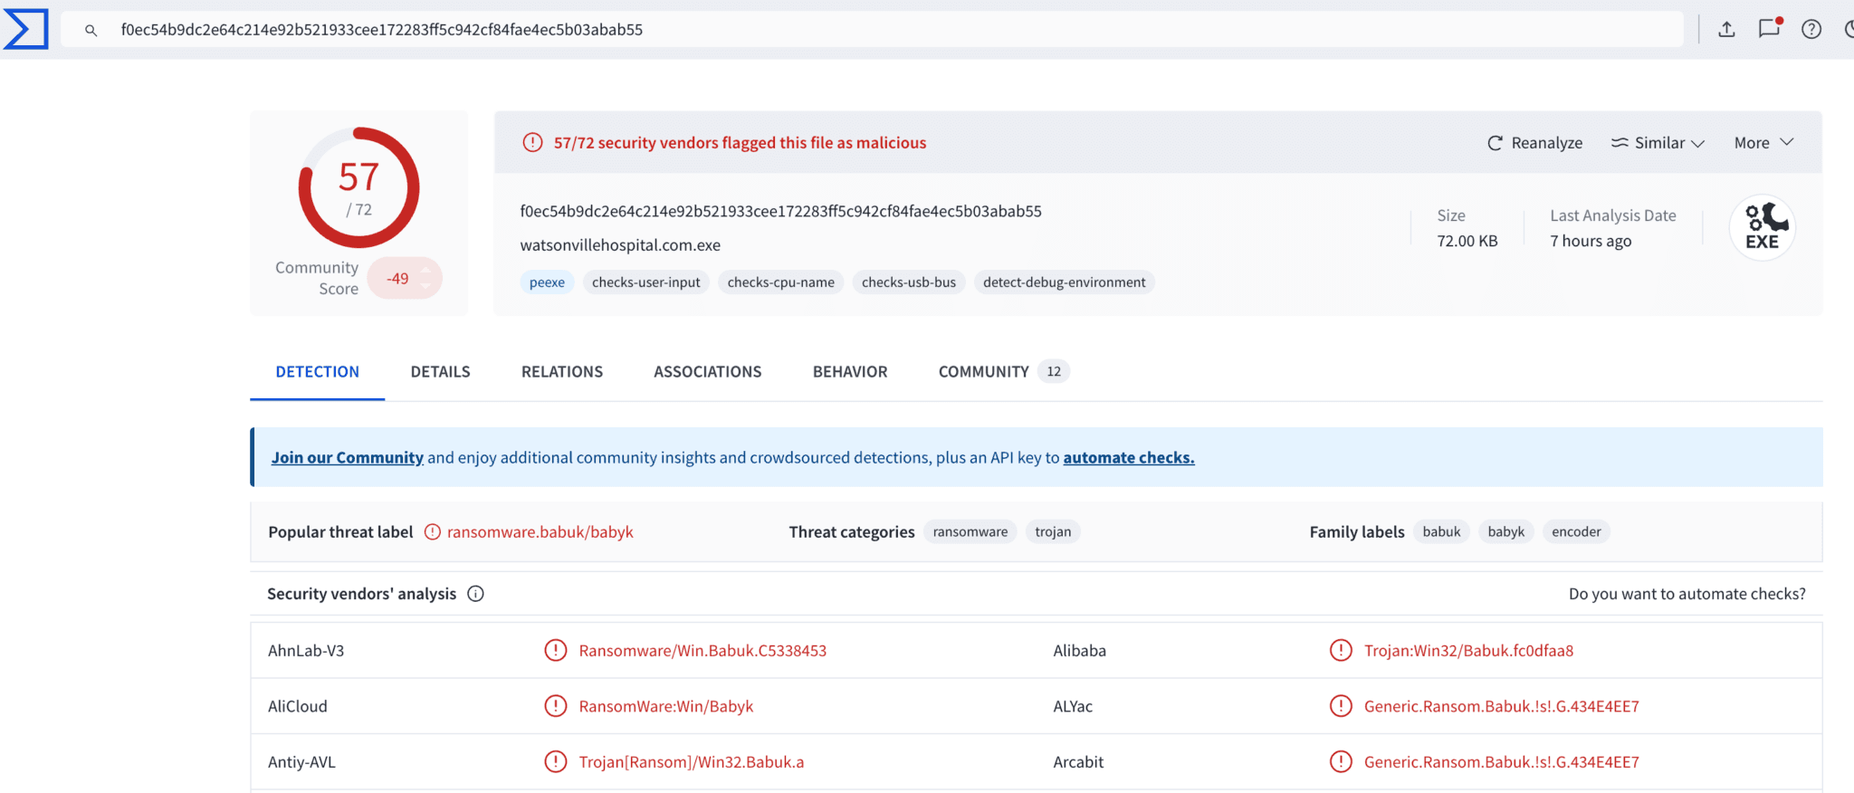Click the AliCloud detection alert icon

pos(555,706)
